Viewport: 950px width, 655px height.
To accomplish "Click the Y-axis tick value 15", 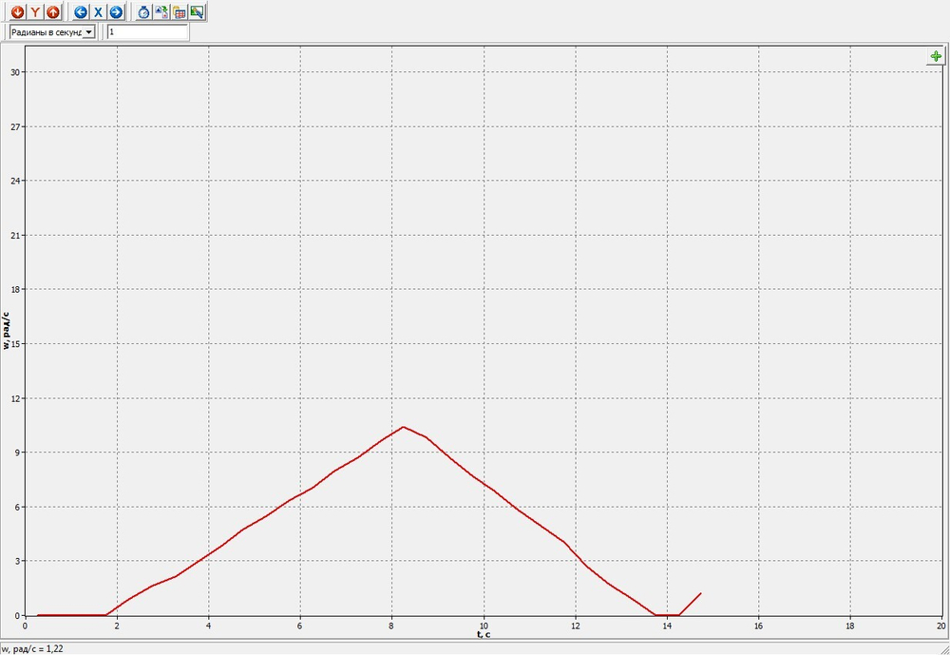I will click(x=15, y=344).
